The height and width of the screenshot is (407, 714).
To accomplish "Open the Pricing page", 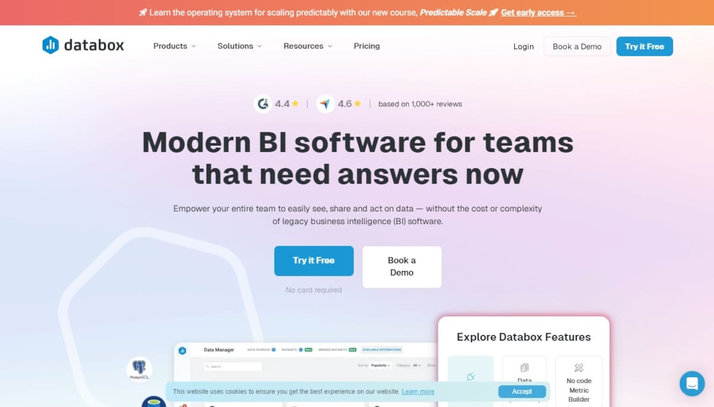I will (x=367, y=46).
